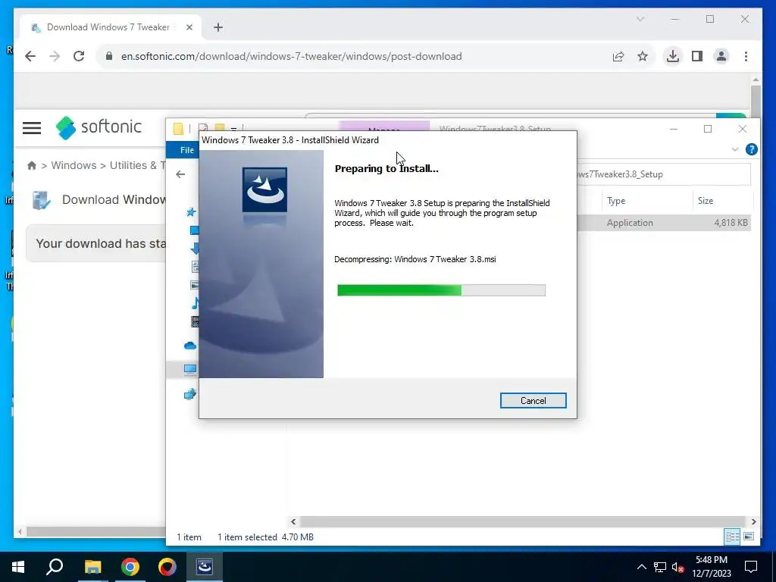
Task: Go forward in Chrome browser
Action: tap(55, 56)
